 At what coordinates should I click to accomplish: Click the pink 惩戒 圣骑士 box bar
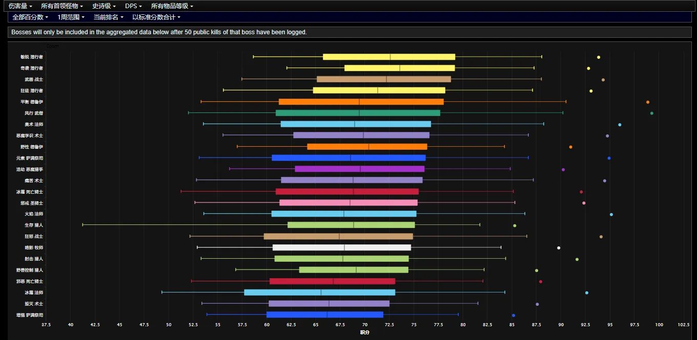[x=348, y=203]
